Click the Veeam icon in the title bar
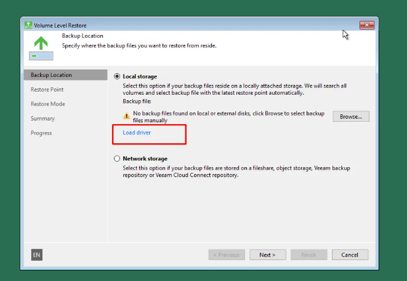Image resolution: width=407 pixels, height=281 pixels. point(28,25)
